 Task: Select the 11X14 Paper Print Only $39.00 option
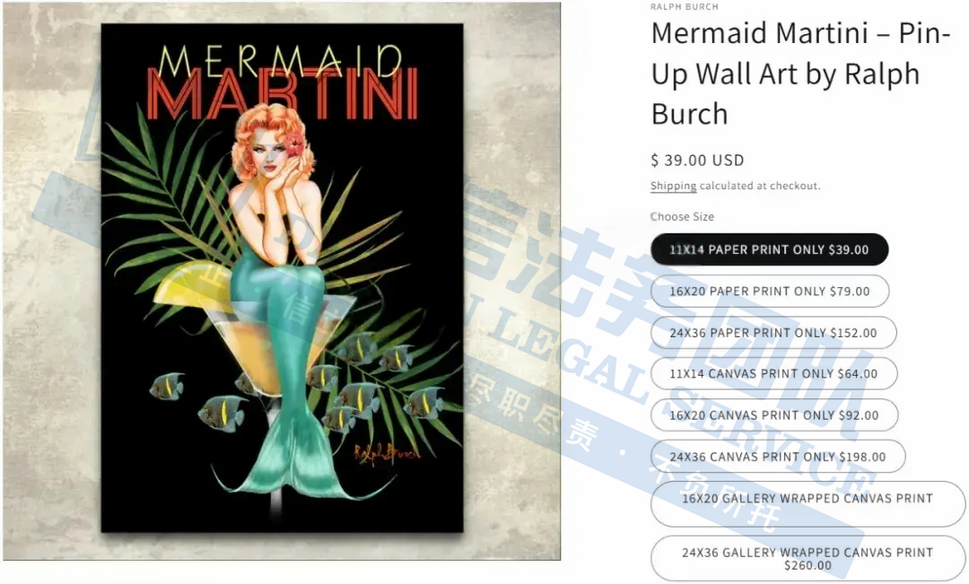[x=770, y=249]
